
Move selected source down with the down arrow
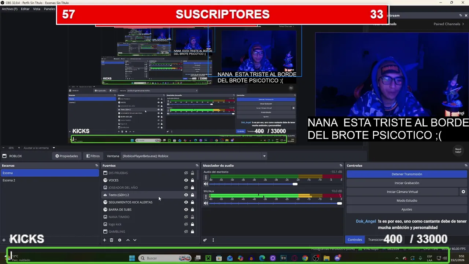tap(134, 240)
